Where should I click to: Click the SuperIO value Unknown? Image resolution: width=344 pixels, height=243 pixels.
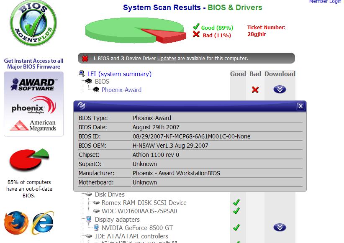click(145, 164)
